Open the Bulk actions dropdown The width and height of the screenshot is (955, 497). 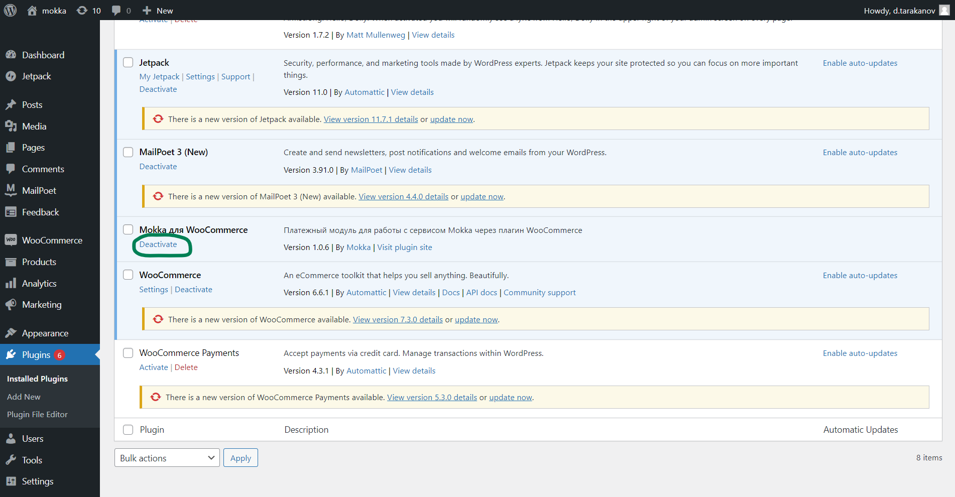pyautogui.click(x=167, y=458)
